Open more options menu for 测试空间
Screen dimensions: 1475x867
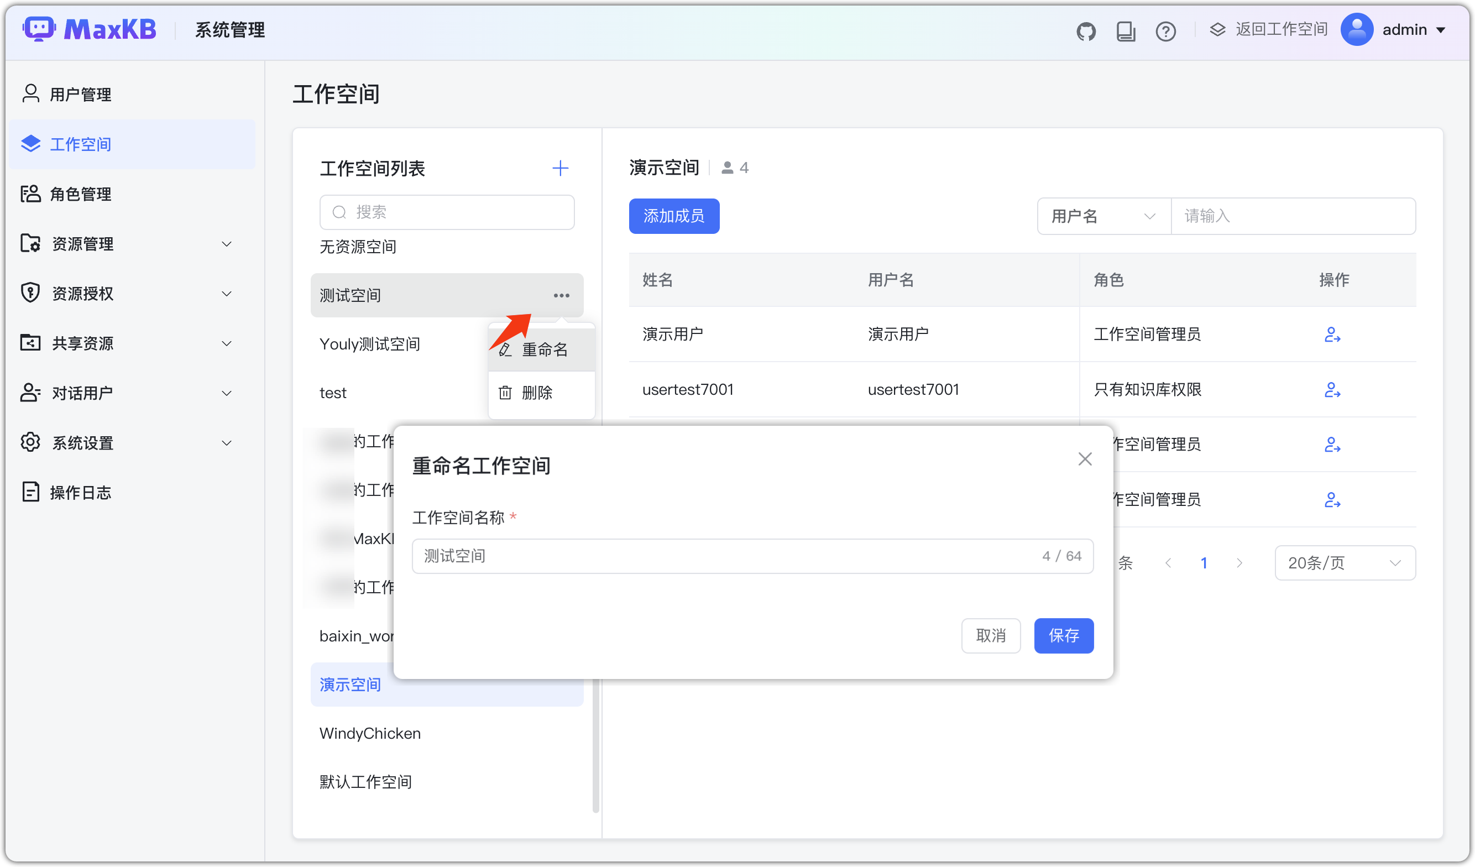561,296
